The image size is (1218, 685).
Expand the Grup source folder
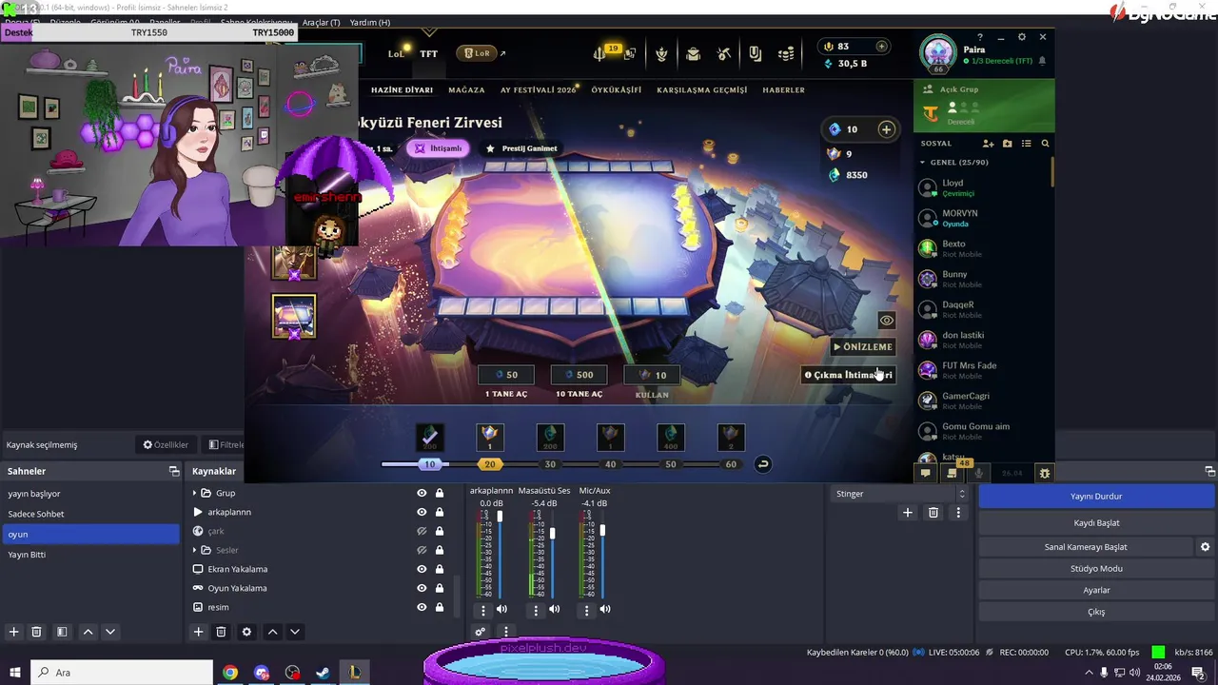[194, 493]
